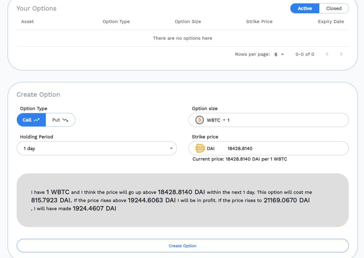Open the rows per page dropdown
This screenshot has height=258, width=364.
pyautogui.click(x=279, y=54)
